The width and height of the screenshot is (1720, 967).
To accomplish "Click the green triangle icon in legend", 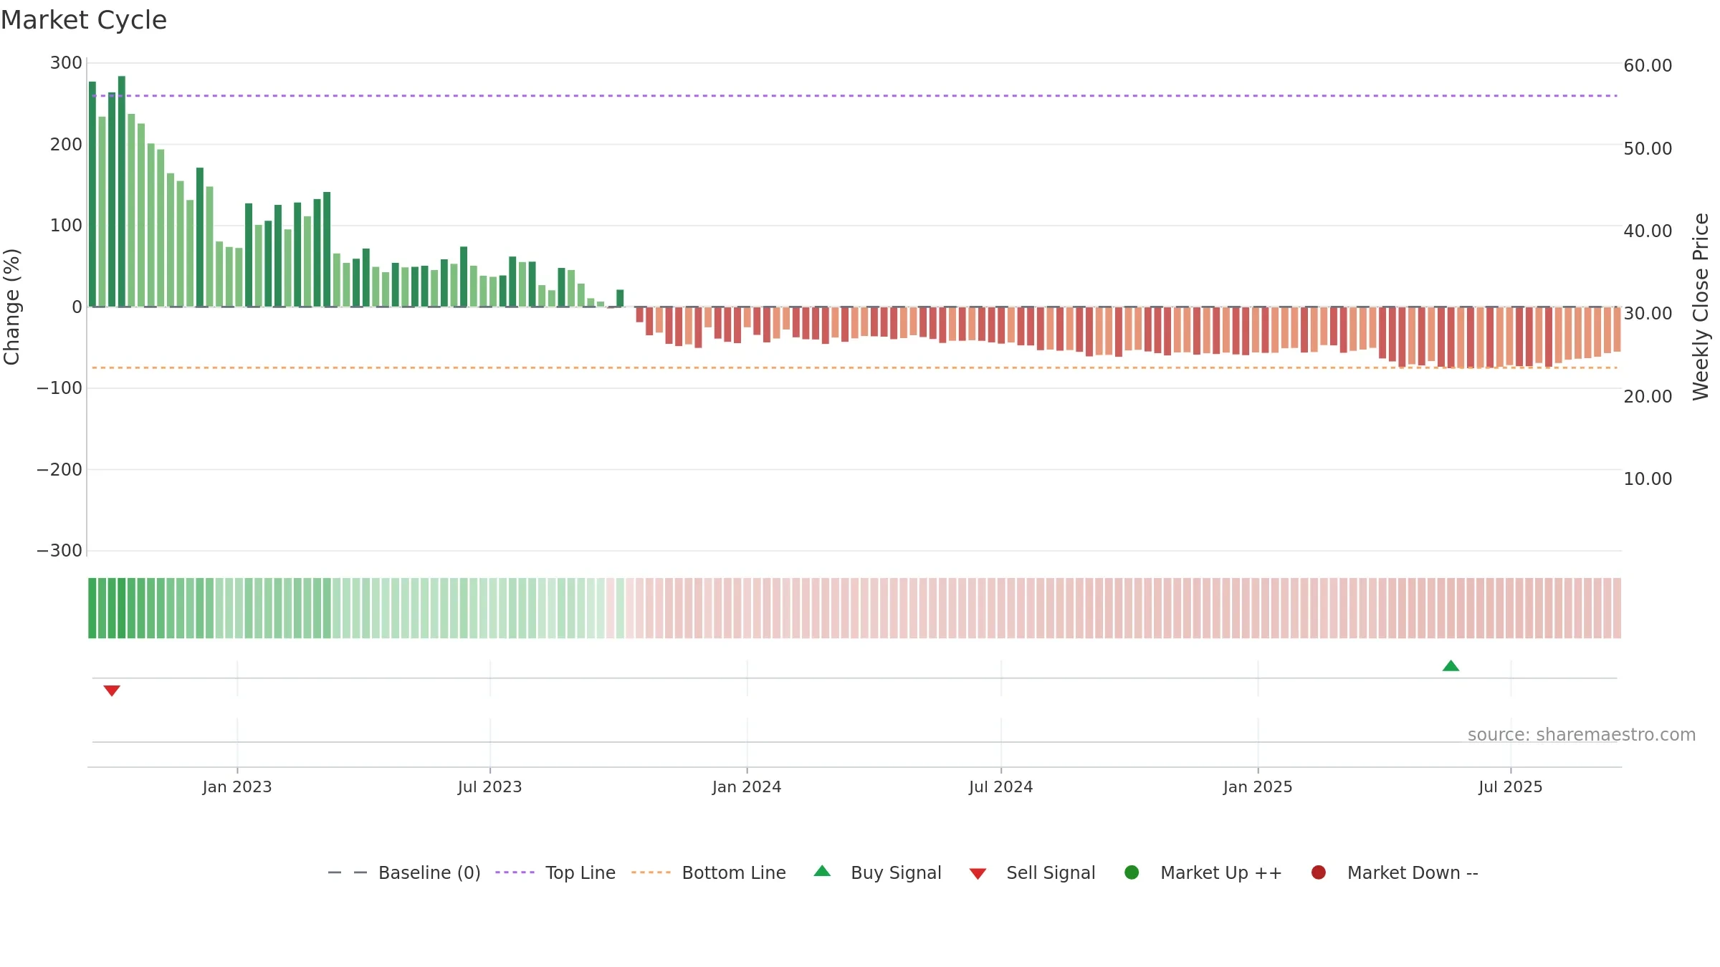I will tap(823, 871).
